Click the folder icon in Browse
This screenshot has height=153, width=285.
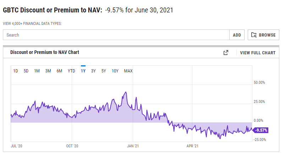pyautogui.click(x=254, y=35)
